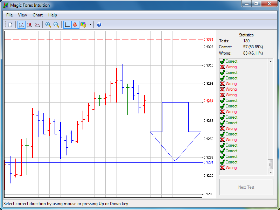
Task: Click the Next Test button
Action: point(246,187)
